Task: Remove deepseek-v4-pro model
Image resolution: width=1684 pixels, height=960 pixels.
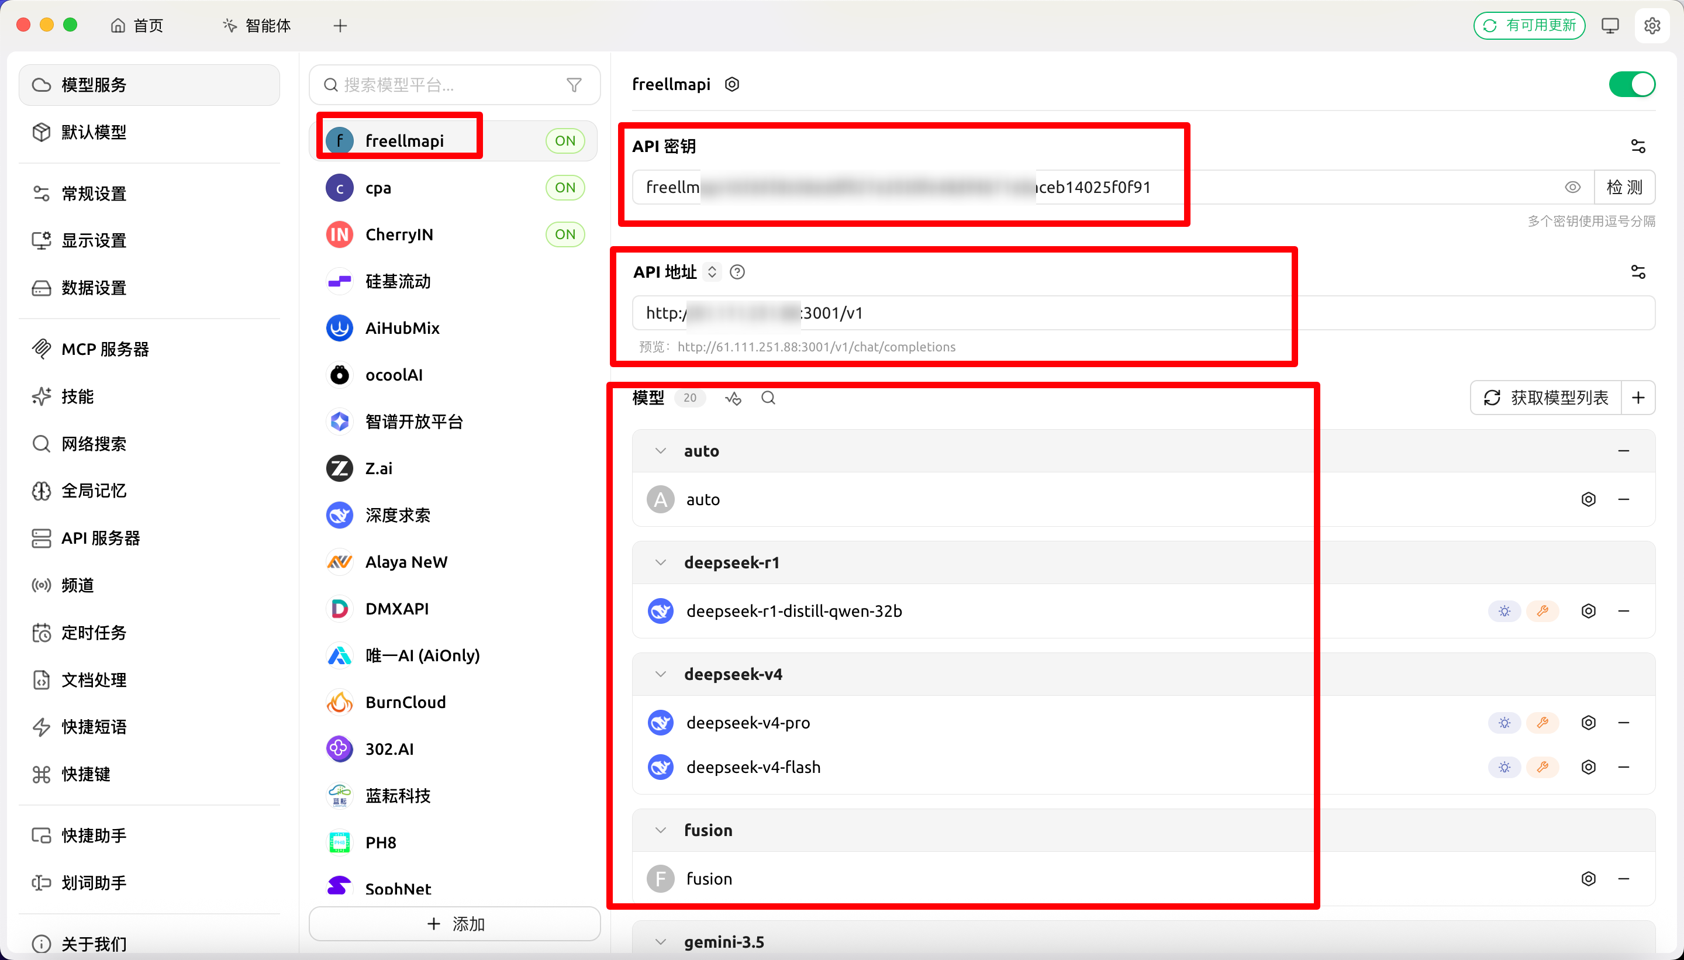Action: pyautogui.click(x=1623, y=723)
